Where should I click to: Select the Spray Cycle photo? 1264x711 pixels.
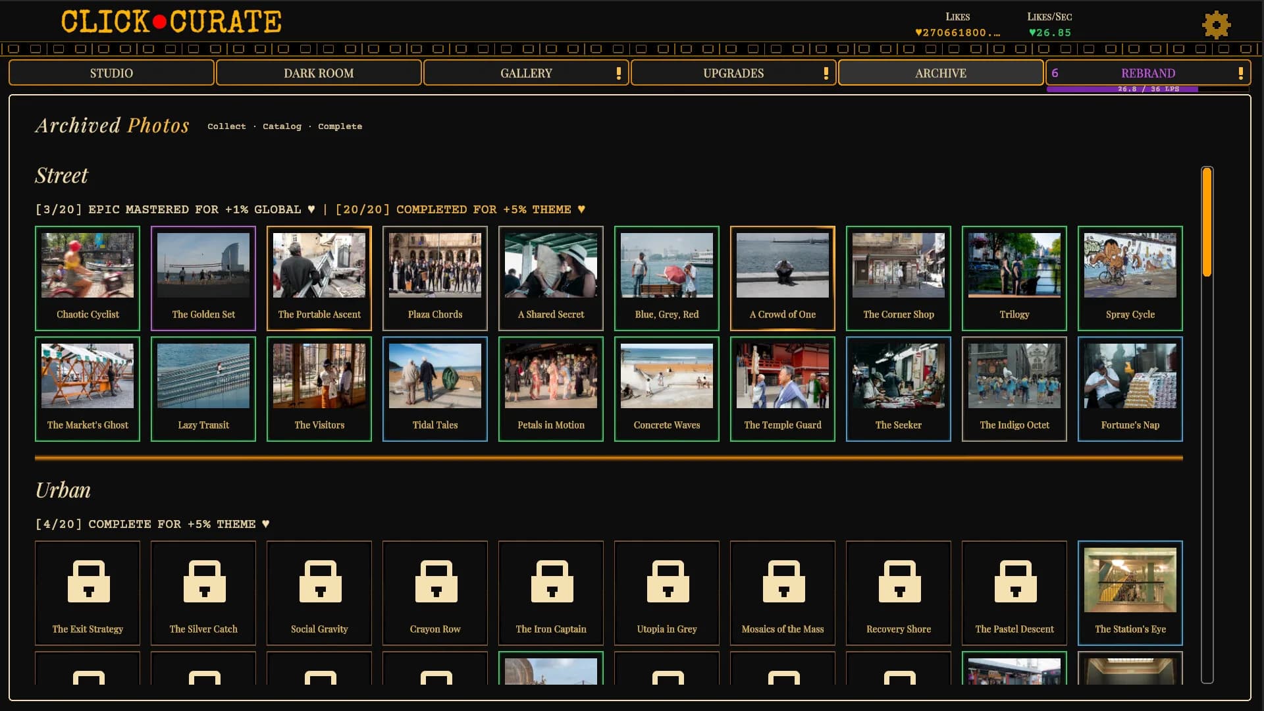tap(1130, 278)
